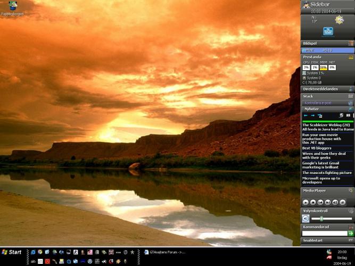Collapse the Prestanda panel header
The width and height of the screenshot is (355, 266).
327,57
